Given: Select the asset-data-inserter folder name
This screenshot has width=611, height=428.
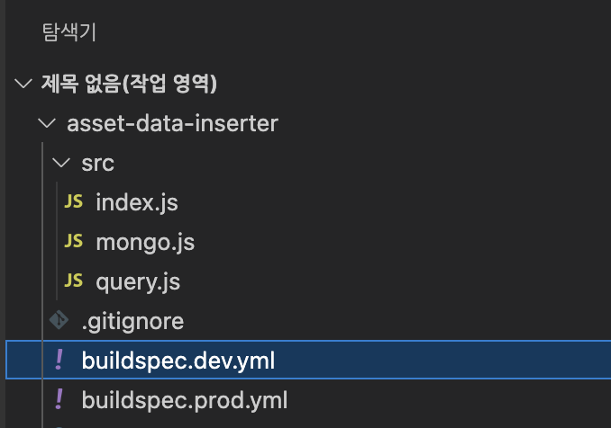Looking at the screenshot, I should click(172, 124).
